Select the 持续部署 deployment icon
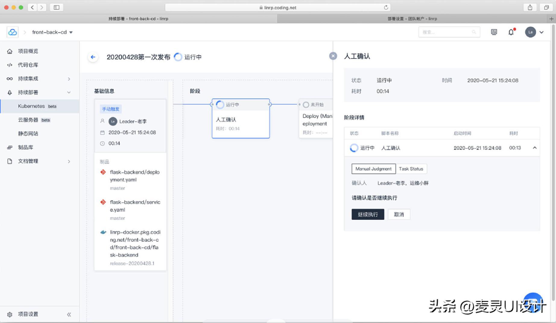 [10, 92]
